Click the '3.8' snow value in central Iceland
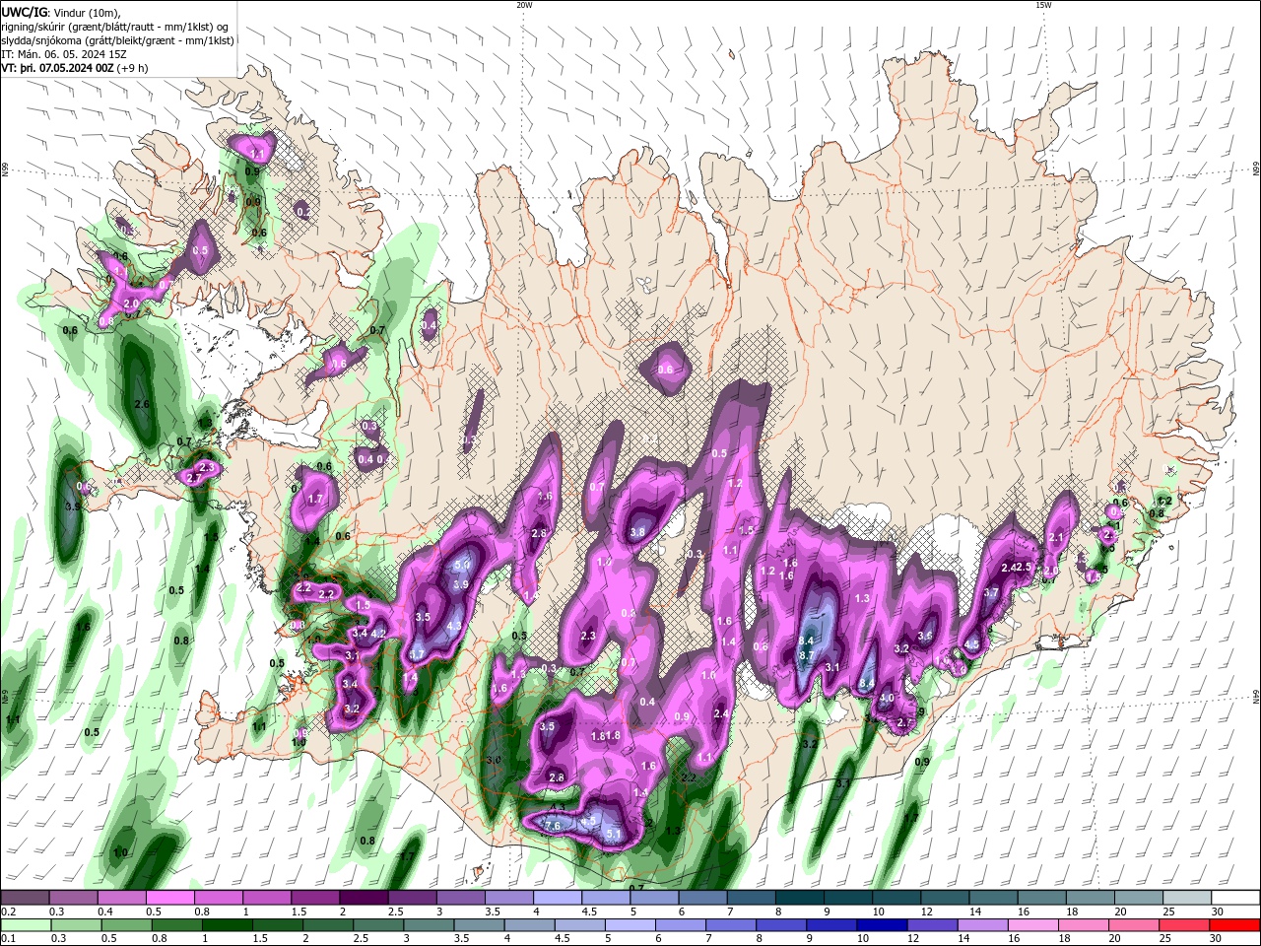The image size is (1261, 946). (x=637, y=532)
